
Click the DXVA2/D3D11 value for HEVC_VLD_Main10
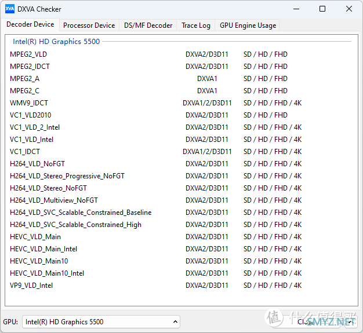(x=207, y=261)
